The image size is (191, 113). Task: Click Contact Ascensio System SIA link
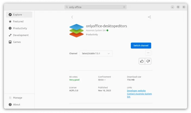(x=139, y=94)
